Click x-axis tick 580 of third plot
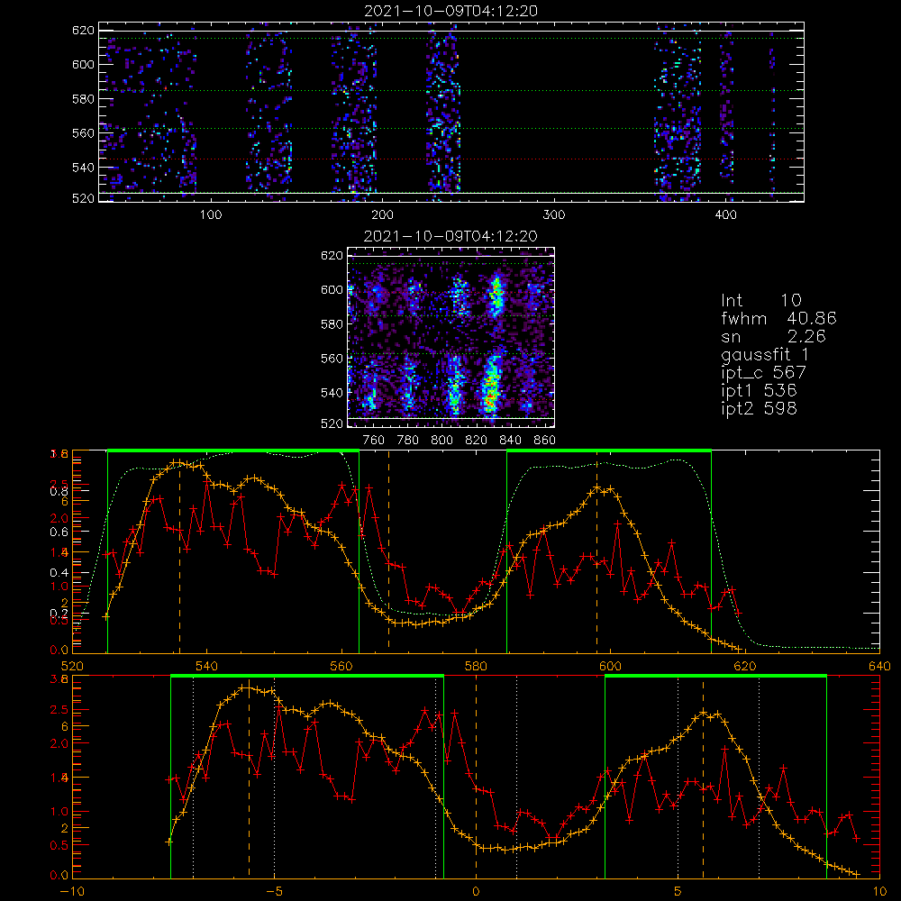Image resolution: width=901 pixels, height=901 pixels. pos(476,667)
